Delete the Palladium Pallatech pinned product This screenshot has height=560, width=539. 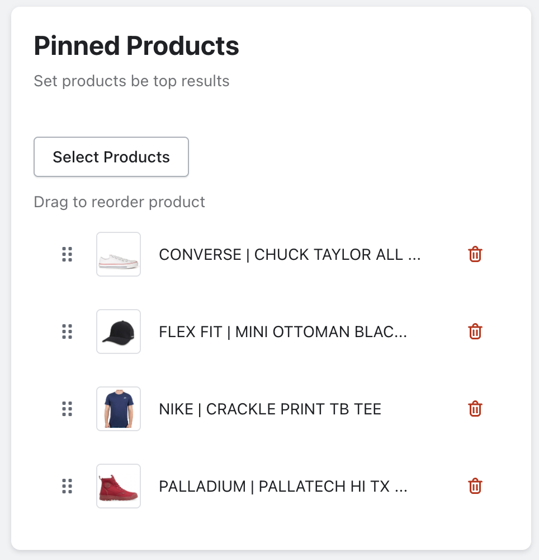coord(475,486)
